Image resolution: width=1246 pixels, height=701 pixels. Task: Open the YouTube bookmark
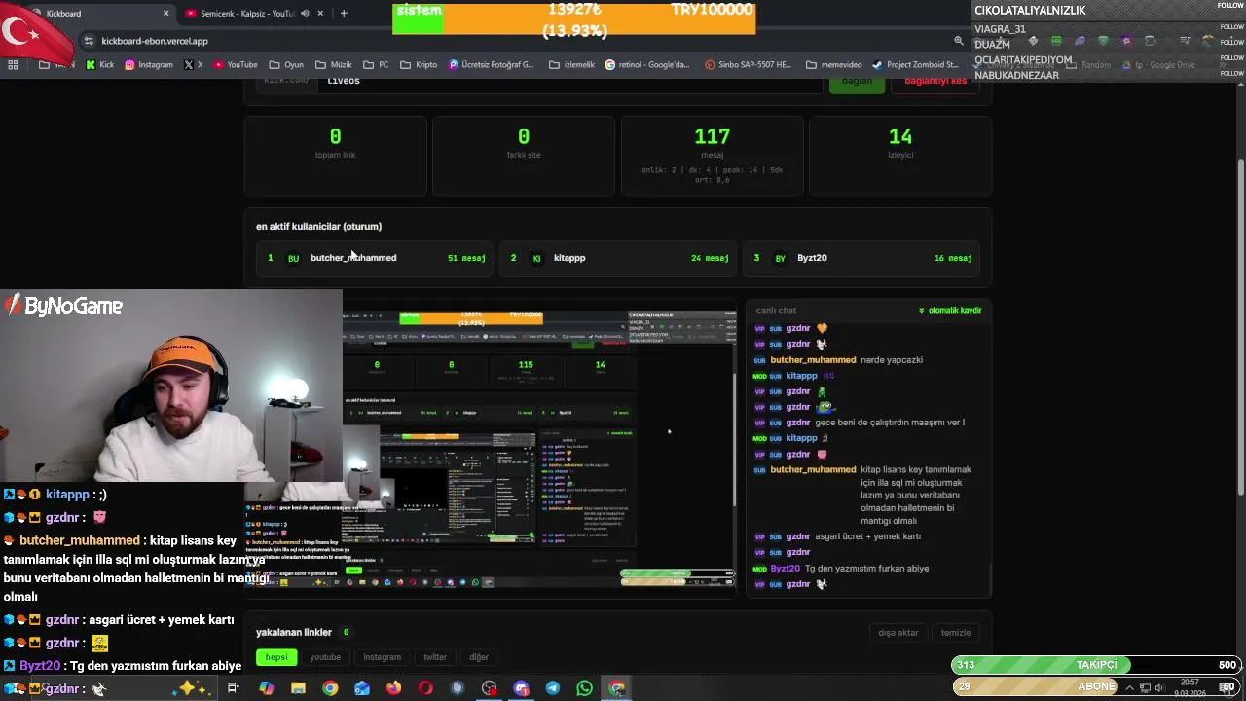236,65
